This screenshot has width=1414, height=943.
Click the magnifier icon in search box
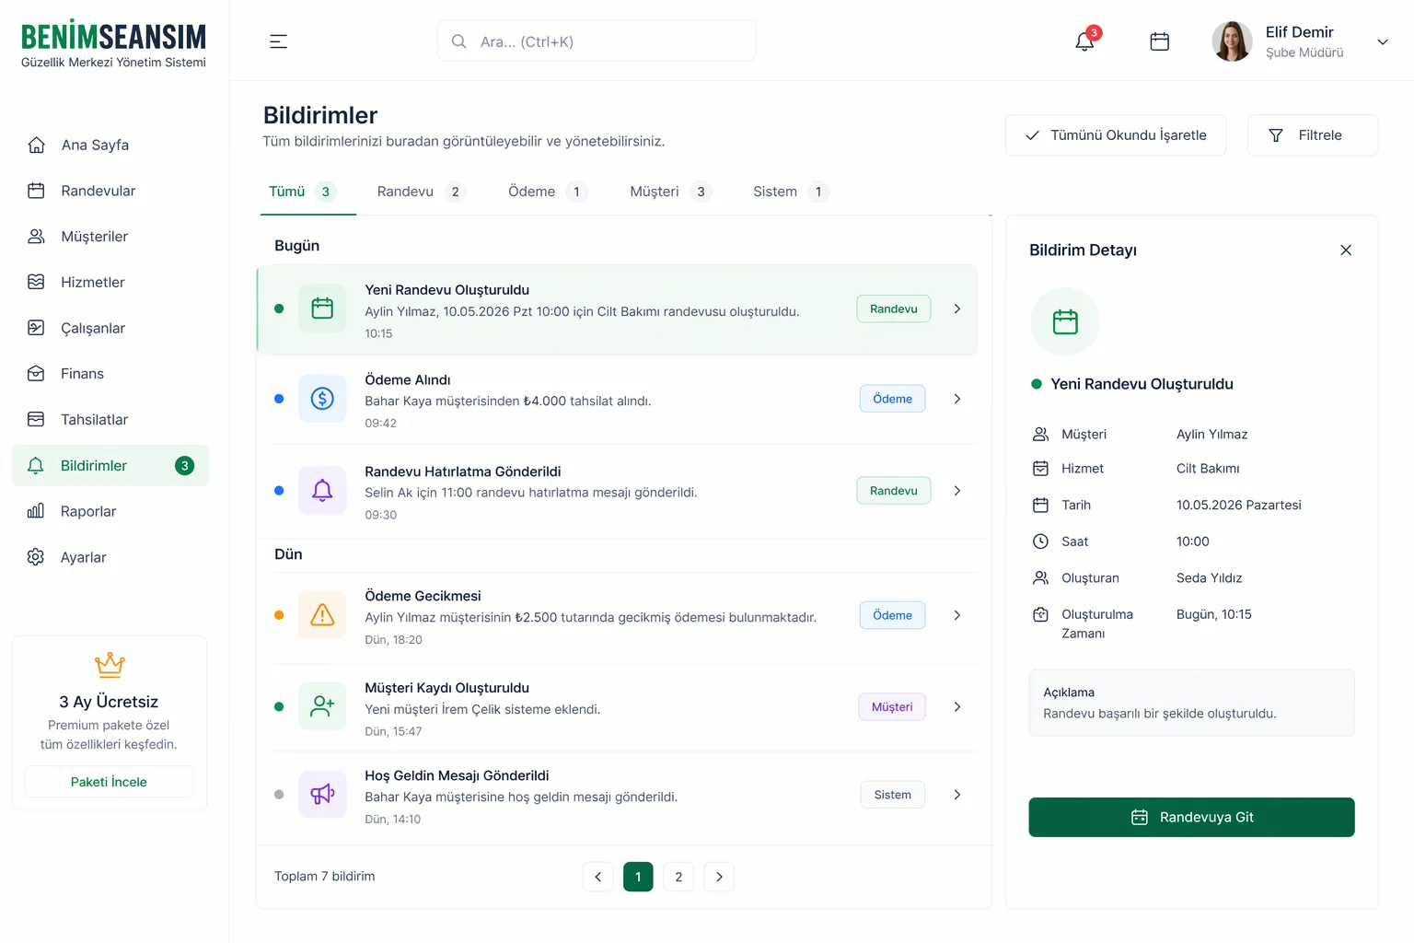click(x=458, y=41)
